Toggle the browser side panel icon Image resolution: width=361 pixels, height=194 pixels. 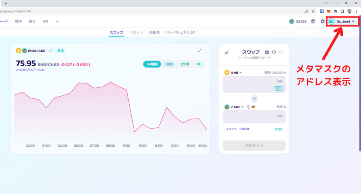pyautogui.click(x=342, y=11)
